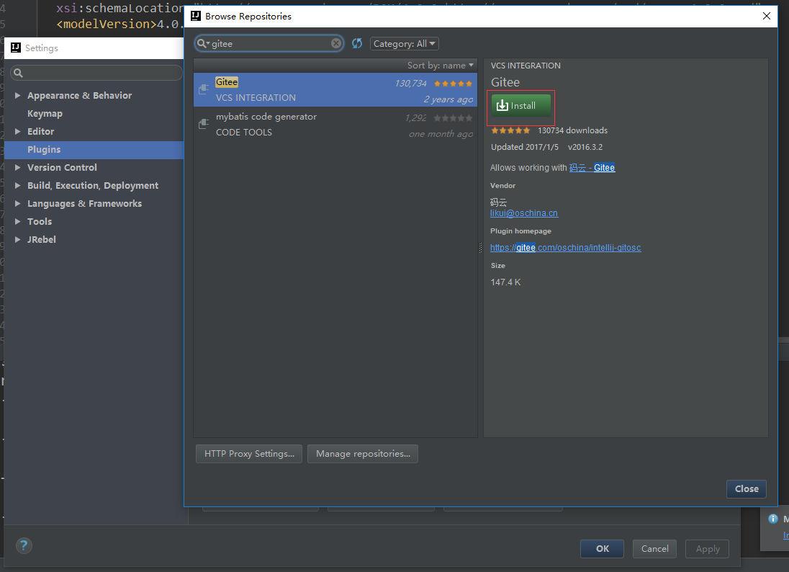Select Editor label in Settings tree
Image resolution: width=789 pixels, height=572 pixels.
coord(41,131)
